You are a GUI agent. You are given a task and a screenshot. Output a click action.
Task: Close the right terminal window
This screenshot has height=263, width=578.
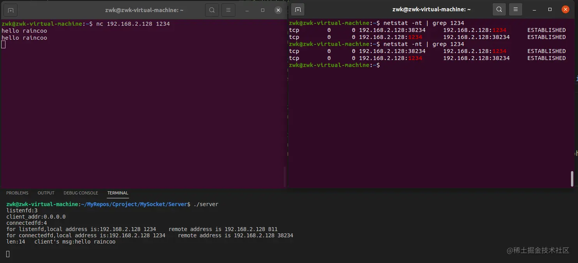[x=565, y=9]
